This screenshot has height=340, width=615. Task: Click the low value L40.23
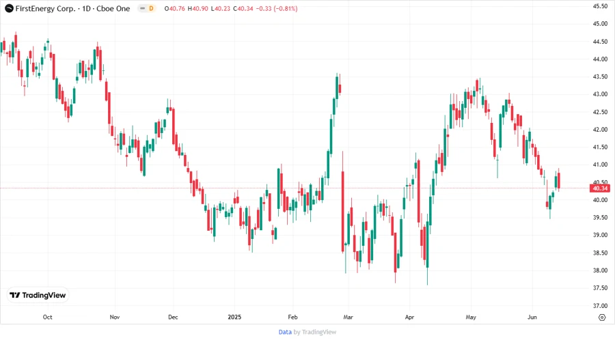point(221,9)
